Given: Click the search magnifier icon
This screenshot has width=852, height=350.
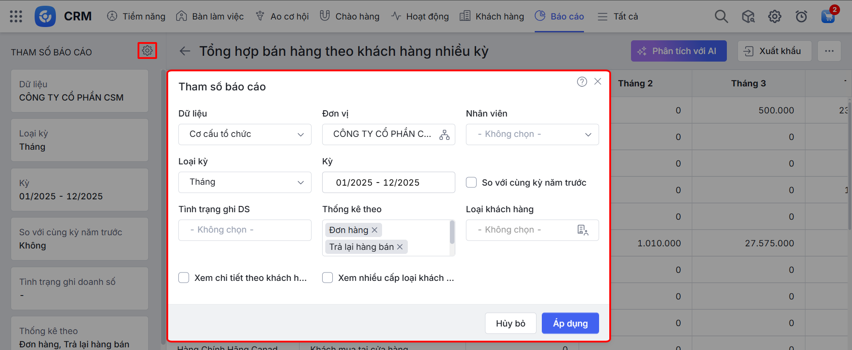Looking at the screenshot, I should (721, 16).
